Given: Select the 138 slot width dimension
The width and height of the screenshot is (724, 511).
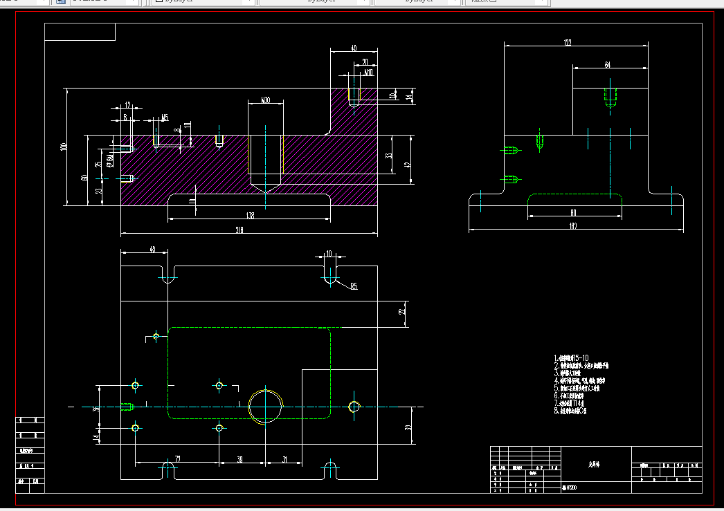Looking at the screenshot, I should click(x=250, y=215).
